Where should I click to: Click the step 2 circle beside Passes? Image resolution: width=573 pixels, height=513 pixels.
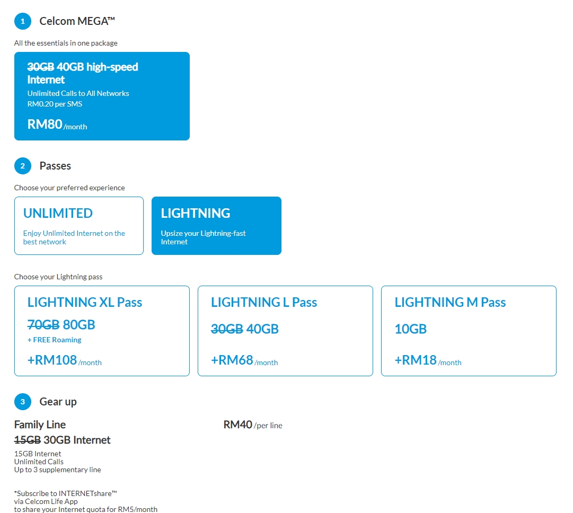(22, 166)
